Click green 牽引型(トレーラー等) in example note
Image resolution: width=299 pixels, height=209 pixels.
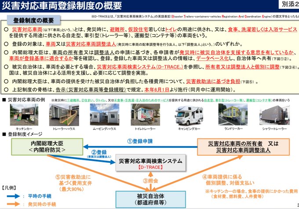[230, 100]
